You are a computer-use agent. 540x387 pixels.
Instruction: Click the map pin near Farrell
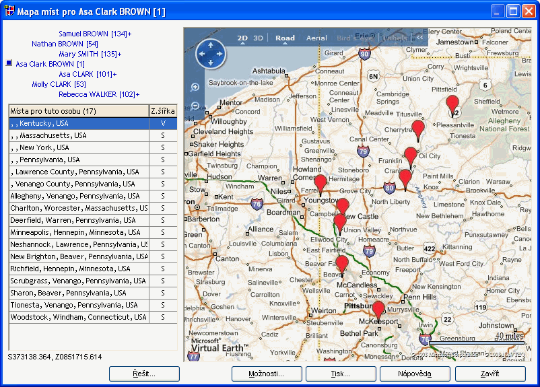click(x=320, y=183)
